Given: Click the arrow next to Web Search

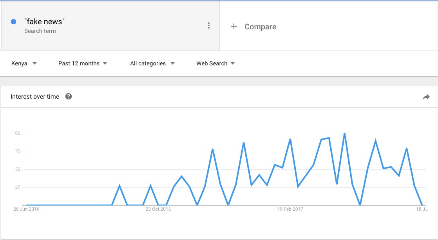Looking at the screenshot, I should coord(233,63).
